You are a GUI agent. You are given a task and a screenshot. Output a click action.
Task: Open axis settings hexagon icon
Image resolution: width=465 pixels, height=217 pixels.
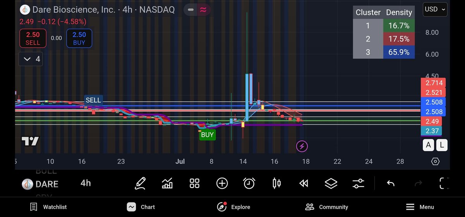coord(435,162)
